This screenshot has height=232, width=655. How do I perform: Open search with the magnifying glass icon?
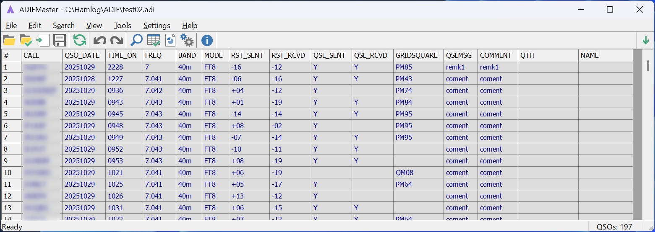pyautogui.click(x=136, y=41)
